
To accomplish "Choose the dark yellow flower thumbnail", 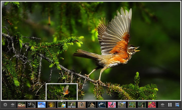I will click(52, 105).
